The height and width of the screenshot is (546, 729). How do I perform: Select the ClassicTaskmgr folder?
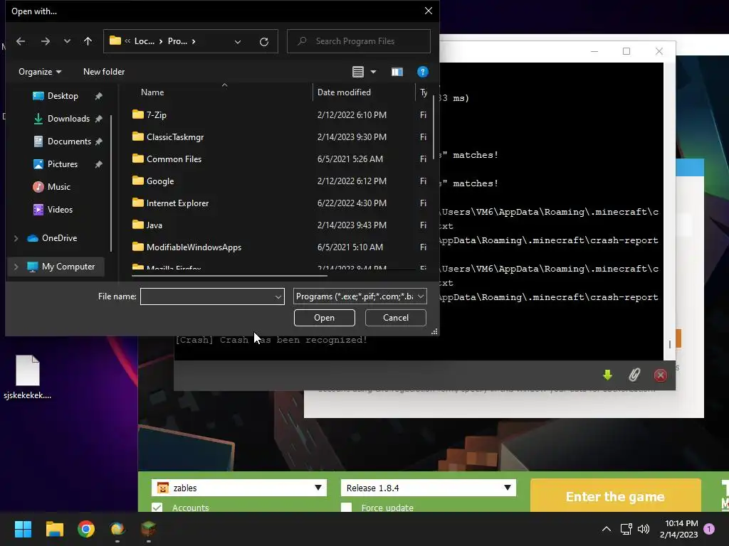click(x=175, y=137)
